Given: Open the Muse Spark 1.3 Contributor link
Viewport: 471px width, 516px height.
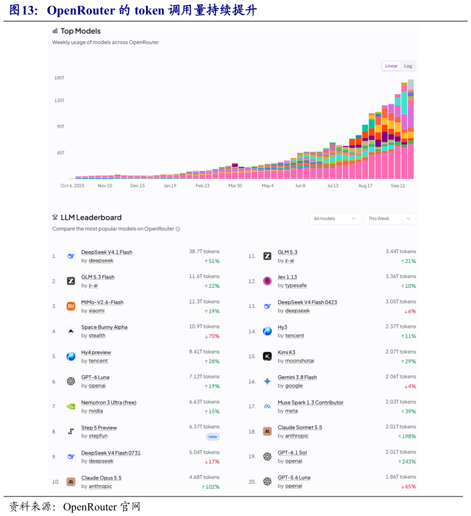Looking at the screenshot, I should pyautogui.click(x=310, y=402).
